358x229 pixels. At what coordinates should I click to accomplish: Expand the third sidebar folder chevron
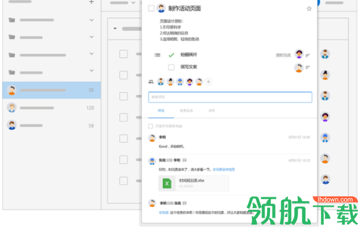tap(92, 53)
